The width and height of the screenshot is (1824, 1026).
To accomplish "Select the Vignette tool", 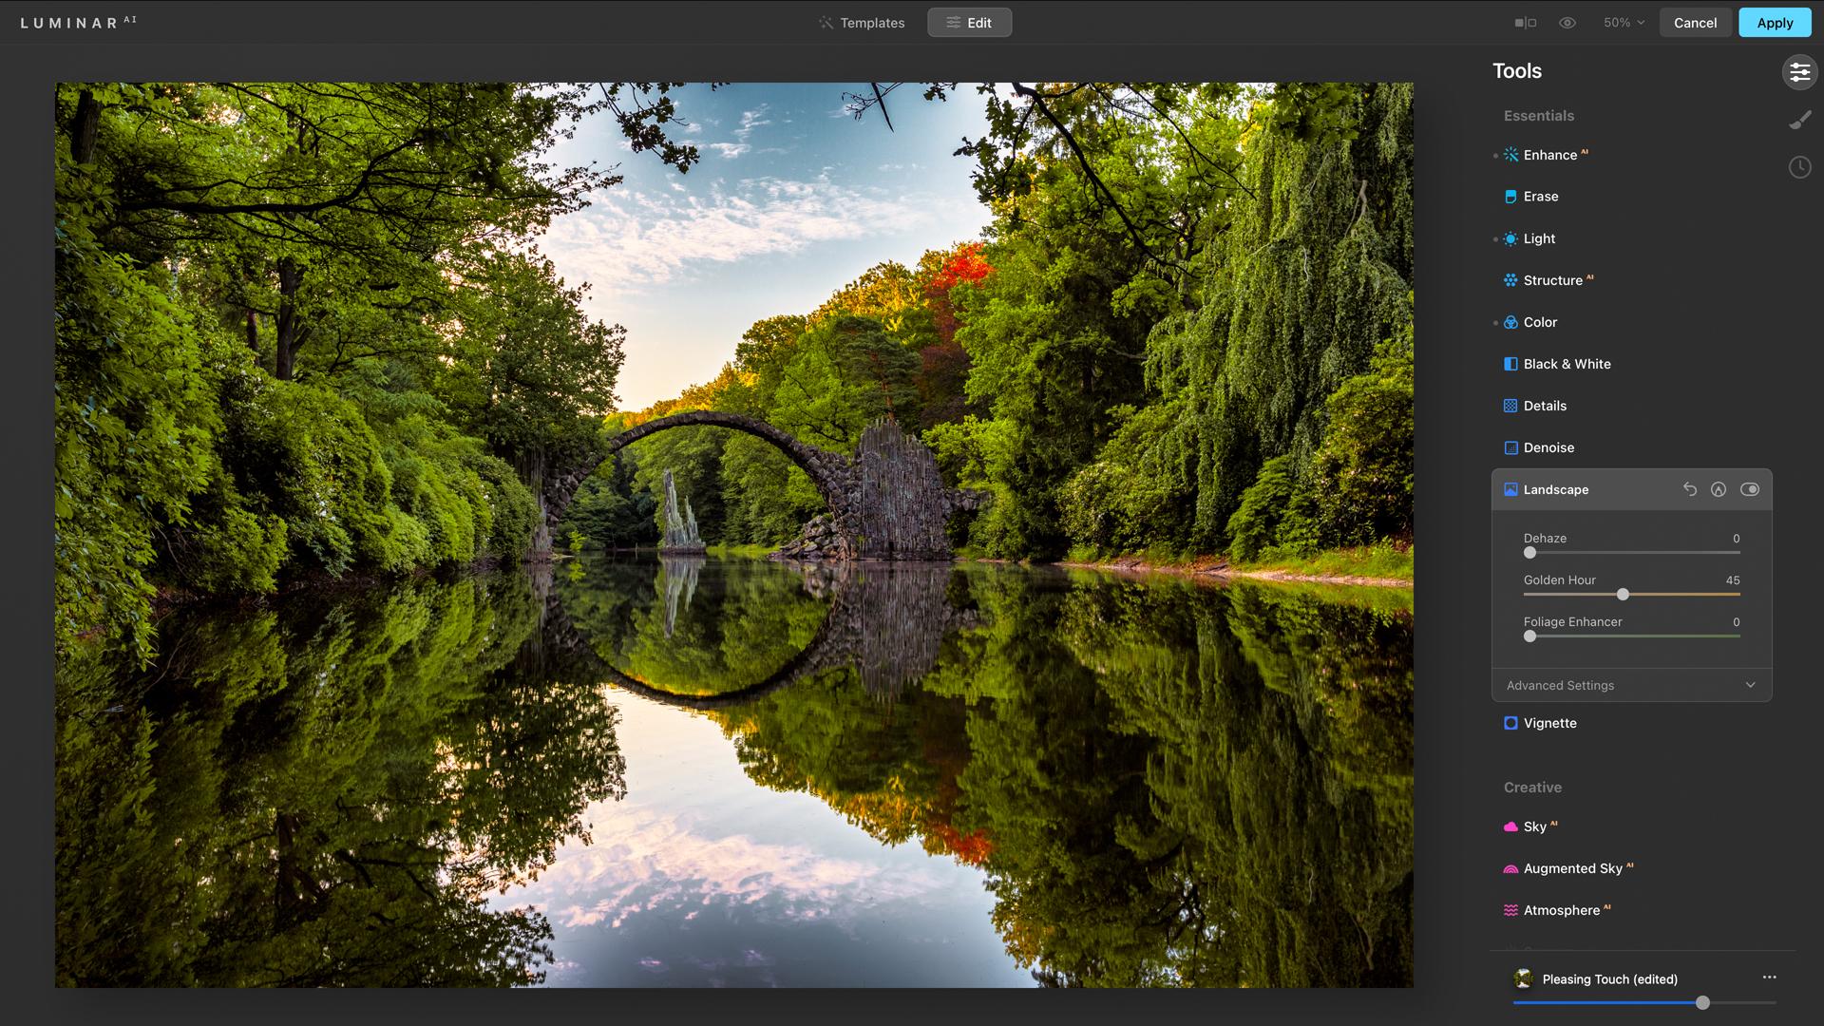I will [x=1549, y=722].
